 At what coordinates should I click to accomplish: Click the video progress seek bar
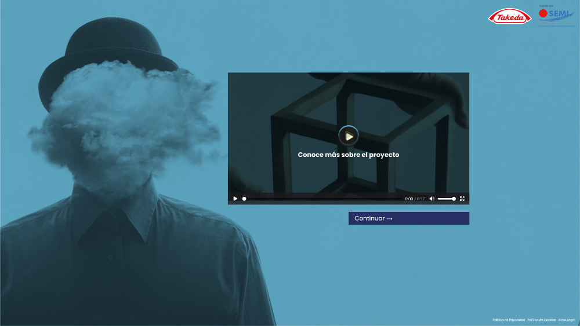pos(322,199)
